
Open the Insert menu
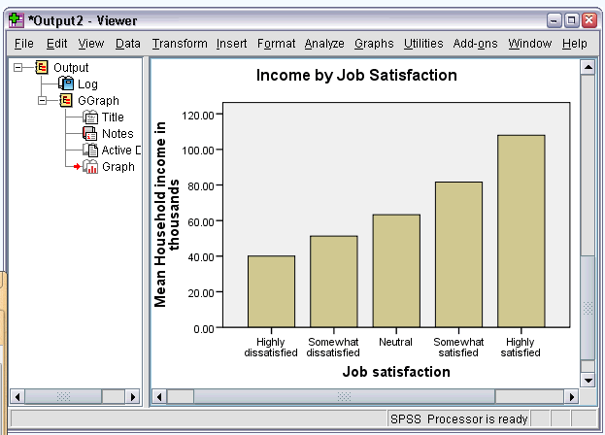[231, 44]
